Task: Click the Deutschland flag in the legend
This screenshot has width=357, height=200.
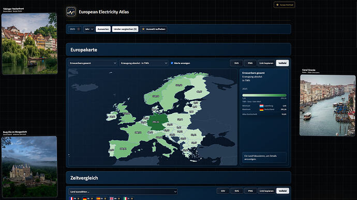Action: coord(261,109)
